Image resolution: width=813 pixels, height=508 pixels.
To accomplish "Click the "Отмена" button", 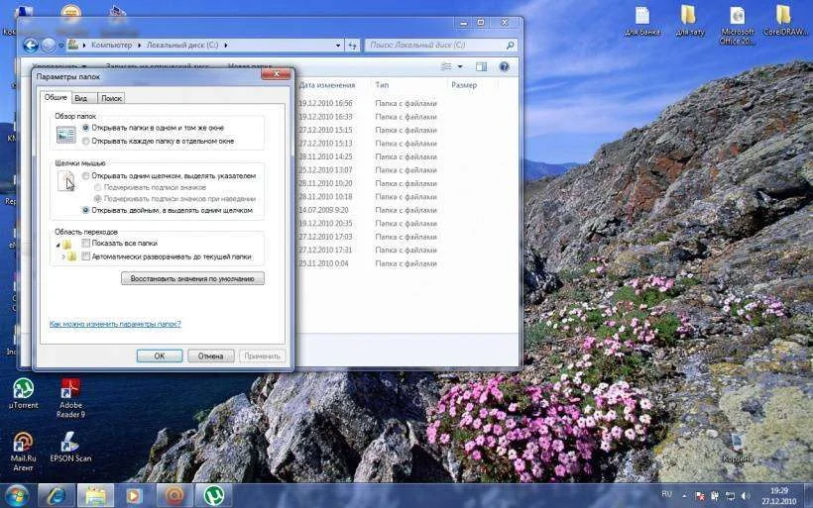I will point(210,356).
